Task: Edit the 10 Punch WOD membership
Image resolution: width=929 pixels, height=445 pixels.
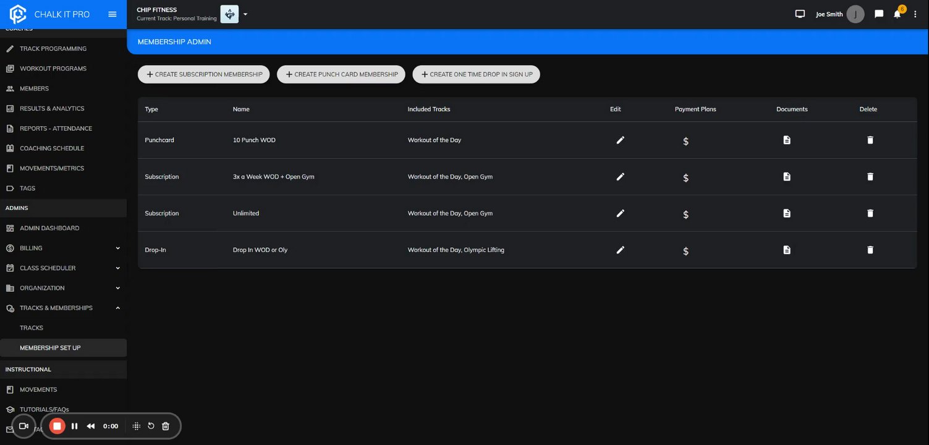Action: [621, 140]
